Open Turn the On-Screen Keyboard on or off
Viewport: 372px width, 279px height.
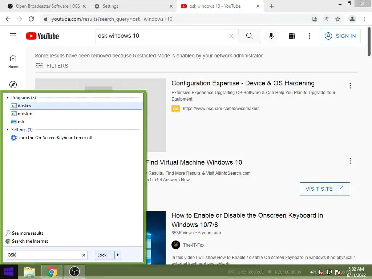click(76, 138)
